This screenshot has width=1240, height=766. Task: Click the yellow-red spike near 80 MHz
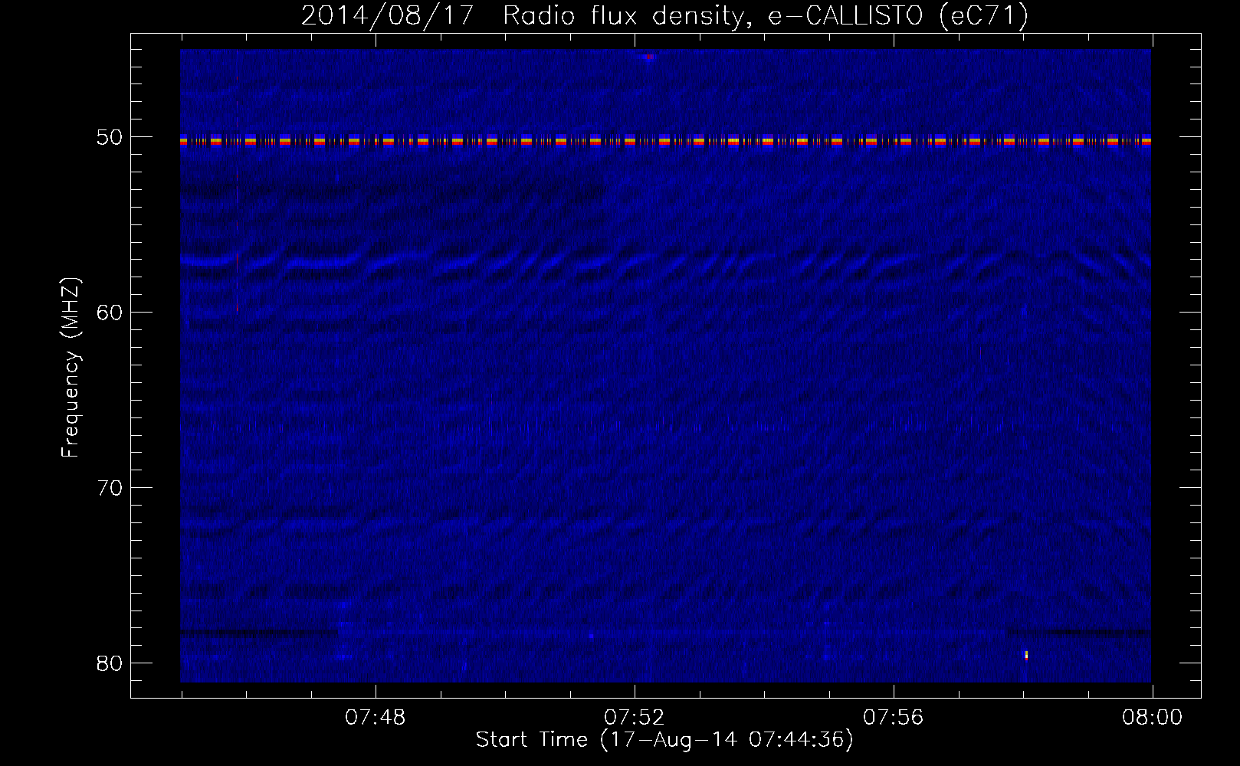(1026, 655)
